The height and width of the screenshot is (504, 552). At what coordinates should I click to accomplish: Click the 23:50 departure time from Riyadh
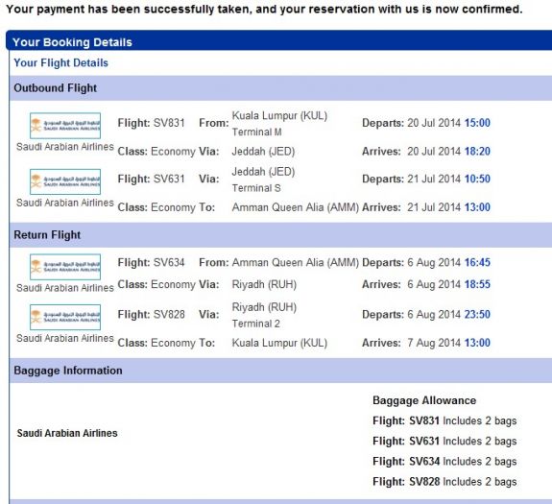click(x=477, y=314)
